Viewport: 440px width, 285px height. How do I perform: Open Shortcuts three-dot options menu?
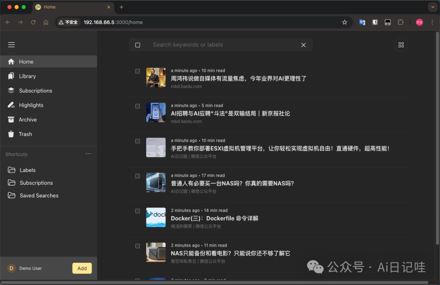88,154
